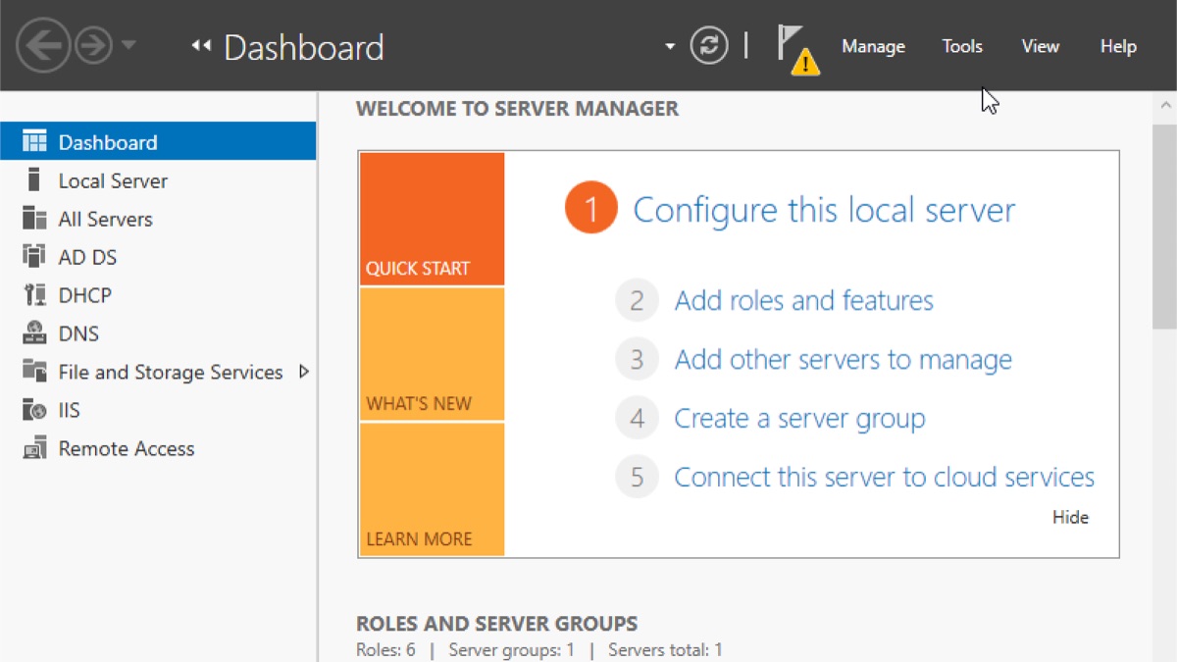Click the scrollbar up arrow

(x=1165, y=104)
